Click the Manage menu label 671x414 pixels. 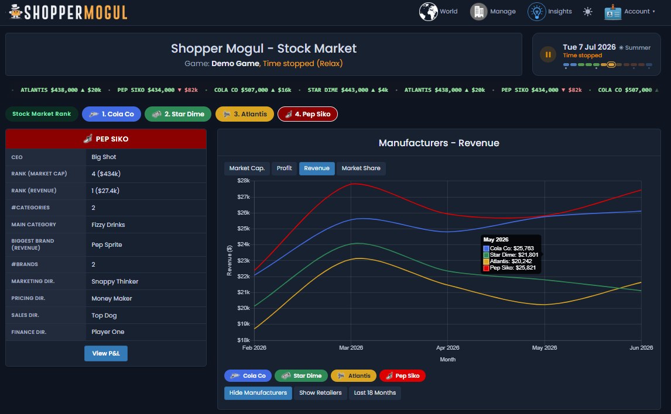click(x=503, y=12)
